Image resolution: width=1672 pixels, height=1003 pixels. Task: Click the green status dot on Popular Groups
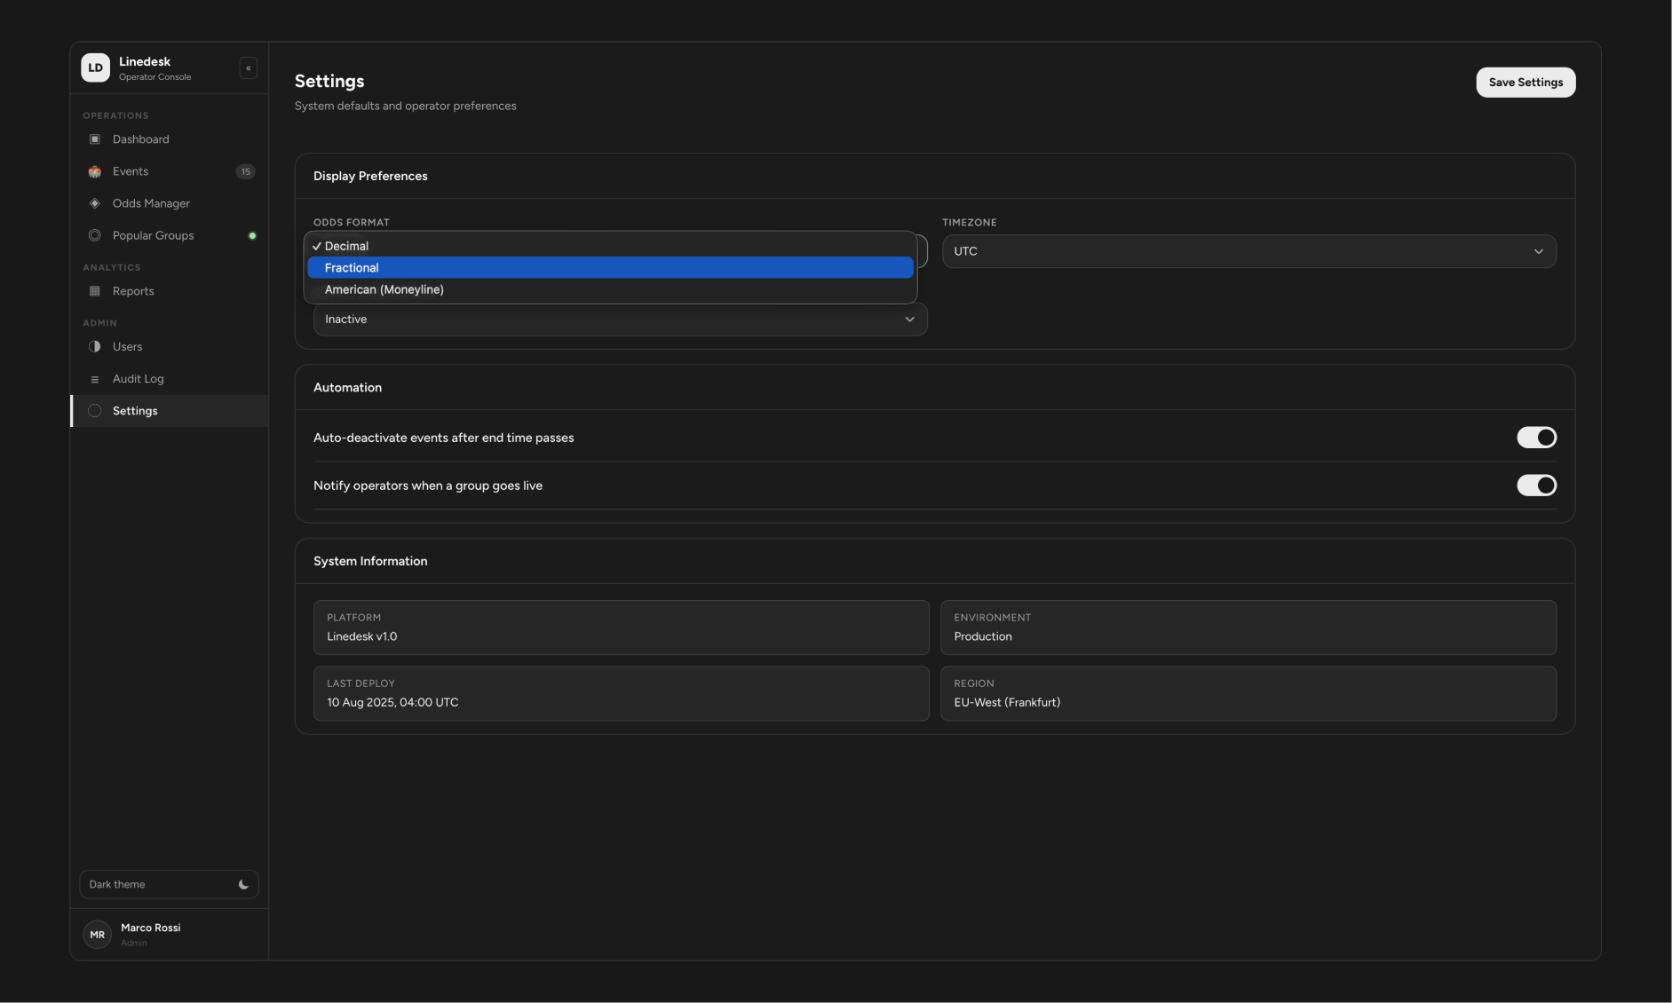click(x=252, y=235)
